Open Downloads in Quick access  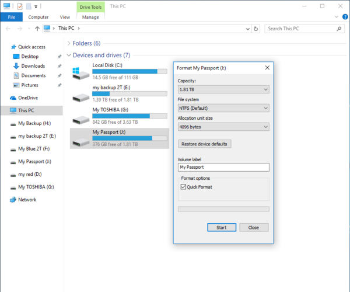click(x=33, y=66)
